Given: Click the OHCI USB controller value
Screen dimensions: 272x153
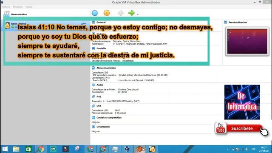Looking at the screenshot, I should click(x=118, y=110).
